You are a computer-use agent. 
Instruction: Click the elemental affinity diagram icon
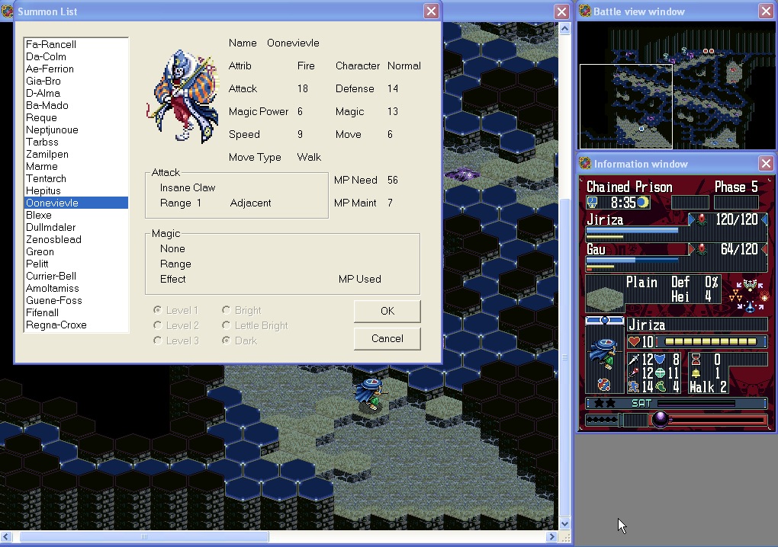750,294
